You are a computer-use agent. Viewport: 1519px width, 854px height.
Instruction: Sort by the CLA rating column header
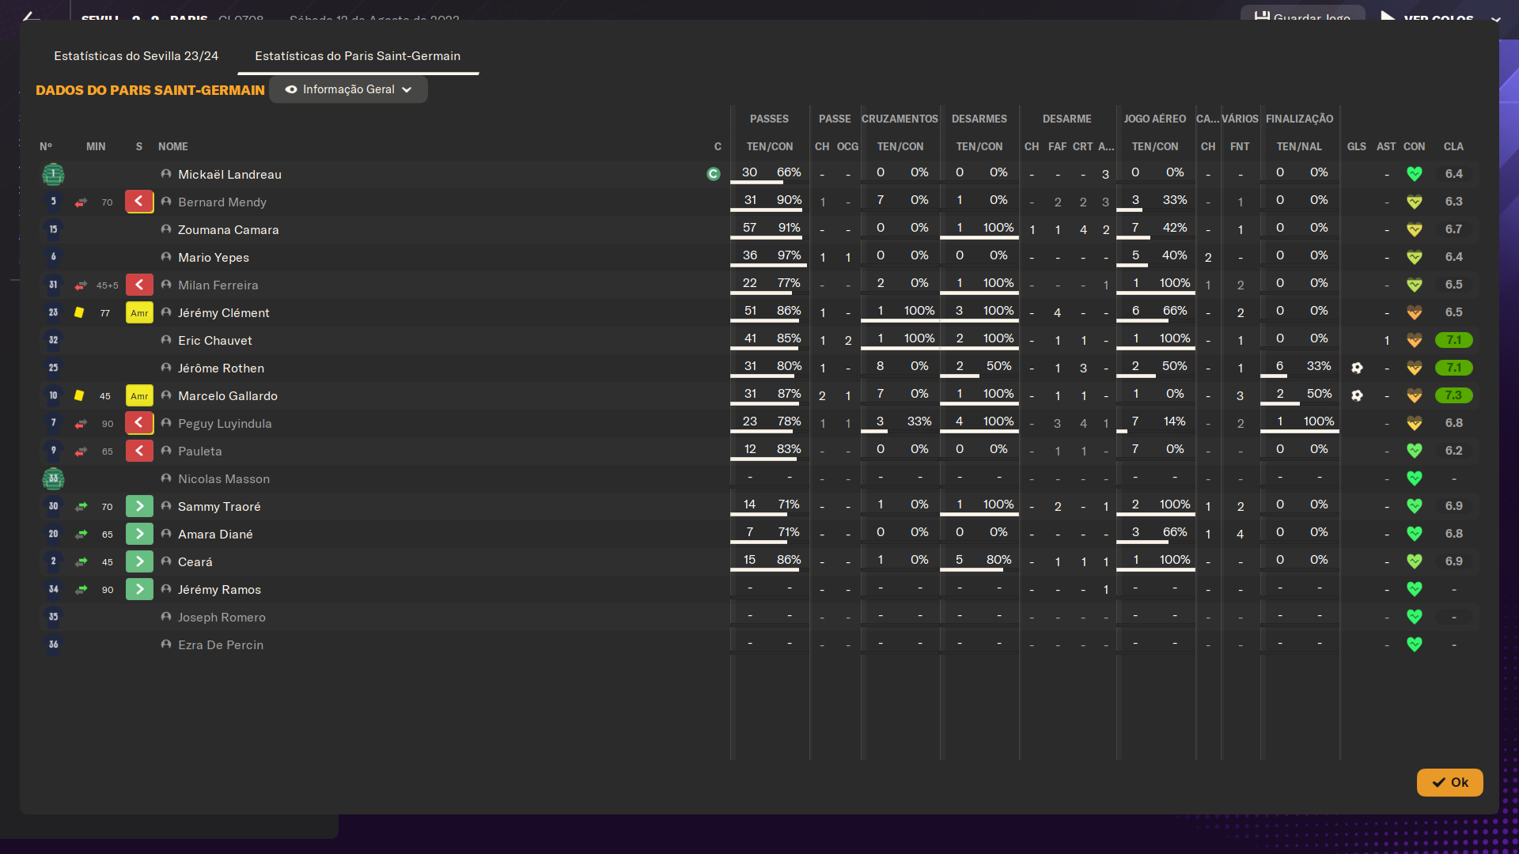pyautogui.click(x=1453, y=146)
